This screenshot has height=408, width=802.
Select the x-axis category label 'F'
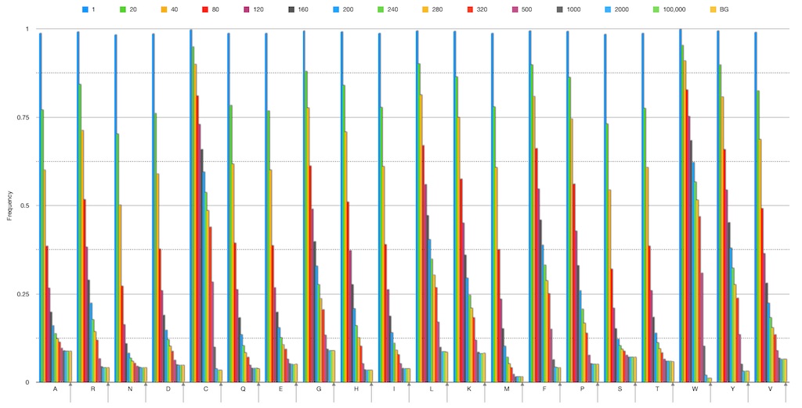[544, 389]
